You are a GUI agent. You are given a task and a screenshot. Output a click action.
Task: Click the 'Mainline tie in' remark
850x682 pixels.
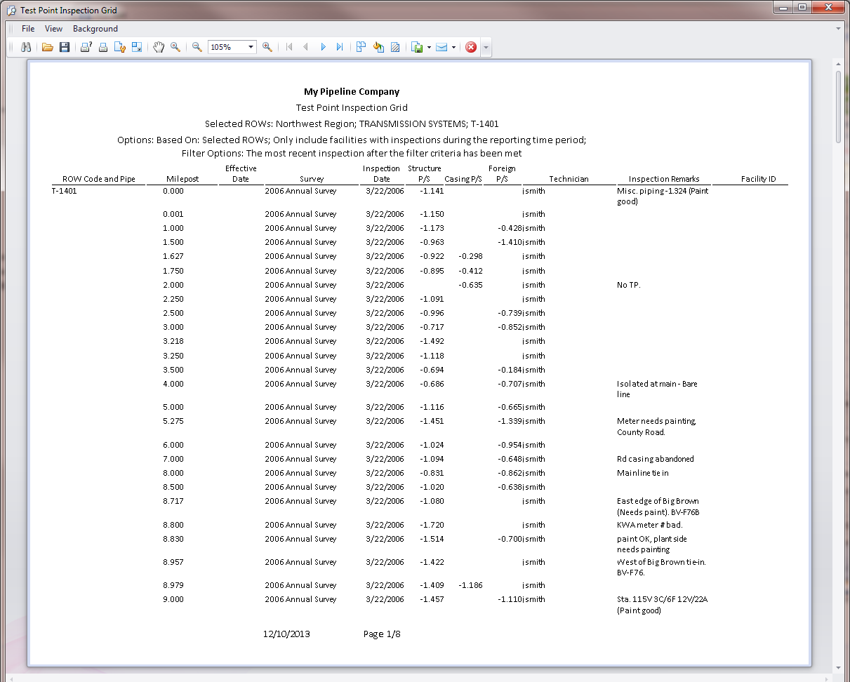(x=643, y=473)
